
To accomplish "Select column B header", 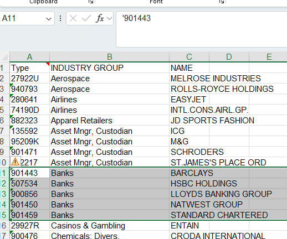I will (x=109, y=57).
